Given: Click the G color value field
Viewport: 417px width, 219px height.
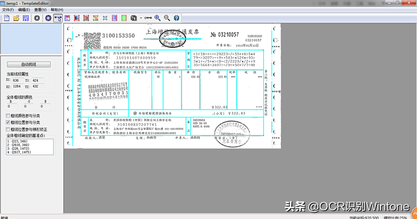Looking at the screenshot, I should (x=29, y=106).
